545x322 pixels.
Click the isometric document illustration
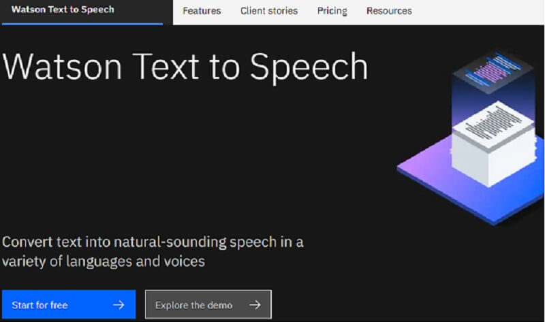click(471, 138)
